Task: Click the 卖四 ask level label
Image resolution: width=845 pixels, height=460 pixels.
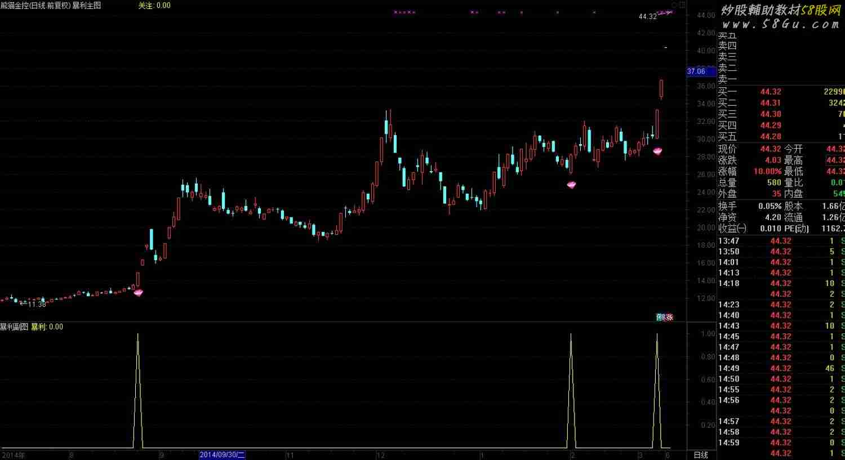Action: pyautogui.click(x=727, y=46)
